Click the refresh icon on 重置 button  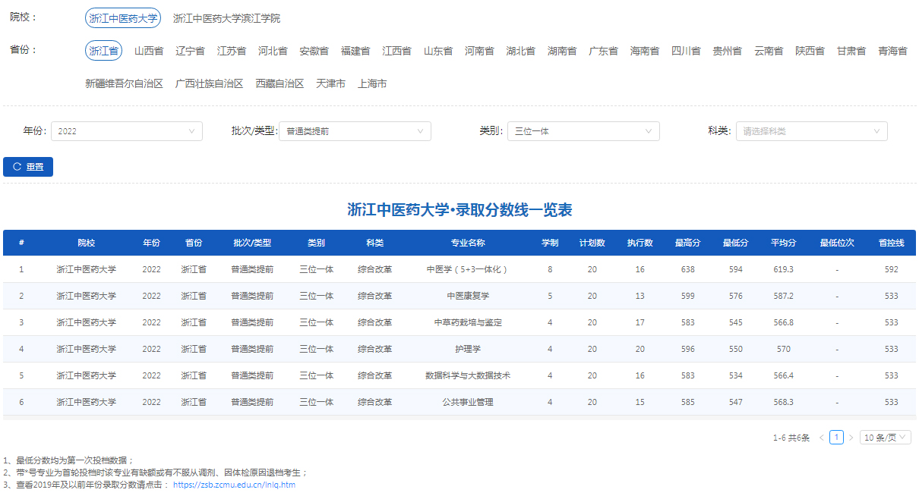coord(17,167)
